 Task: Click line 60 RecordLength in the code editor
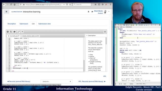click(x=20, y=68)
